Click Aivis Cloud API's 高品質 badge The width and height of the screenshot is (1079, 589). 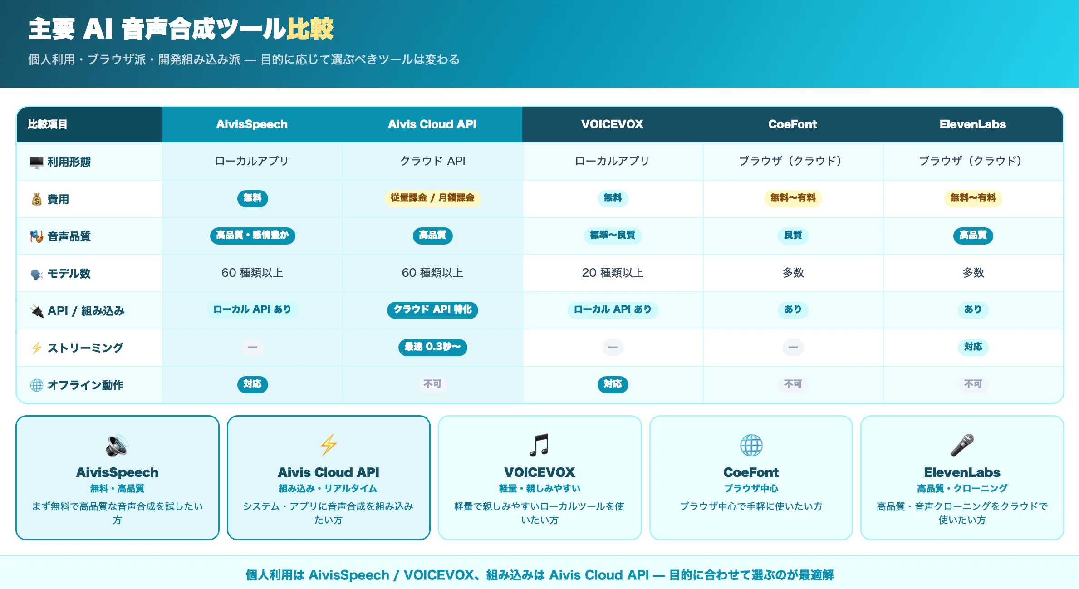tap(432, 236)
